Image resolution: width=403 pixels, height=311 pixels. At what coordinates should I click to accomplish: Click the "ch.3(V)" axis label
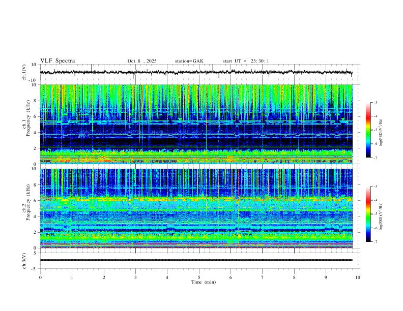tap(24, 261)
